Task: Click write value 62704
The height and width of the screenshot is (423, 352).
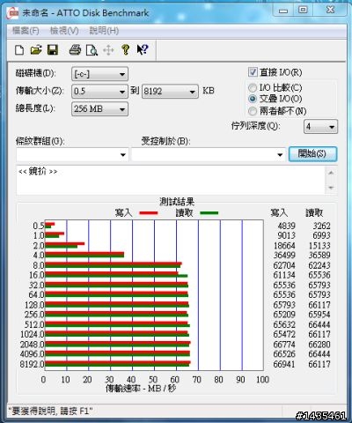Action: click(284, 265)
